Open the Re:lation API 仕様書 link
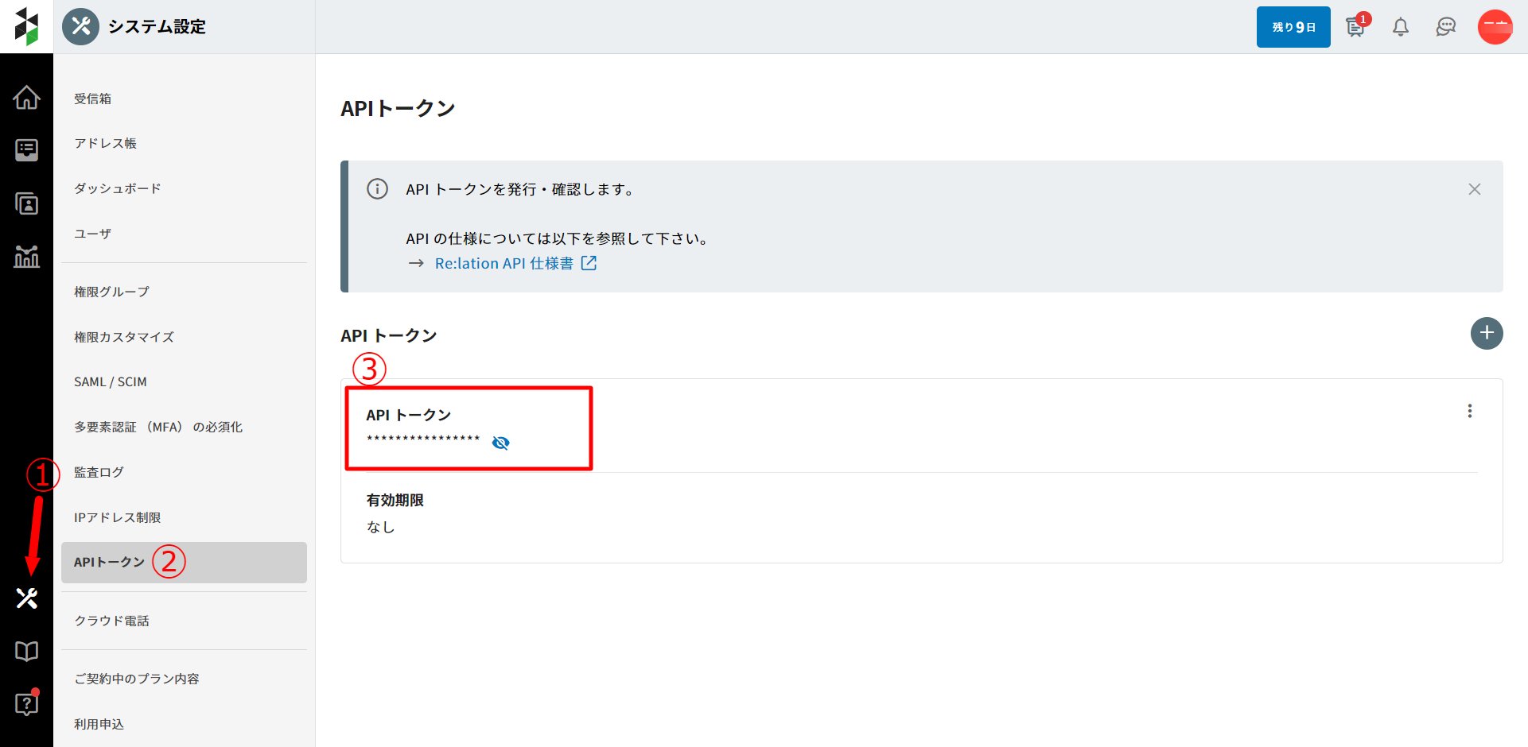The height and width of the screenshot is (747, 1528). (x=504, y=263)
